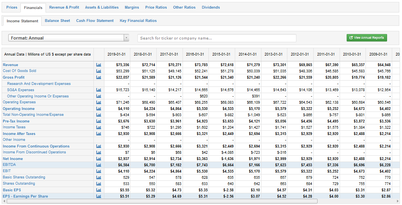Image resolution: width=402 pixels, height=205 pixels.
Task: Open Research And Development Expenses link
Action: click(x=39, y=84)
